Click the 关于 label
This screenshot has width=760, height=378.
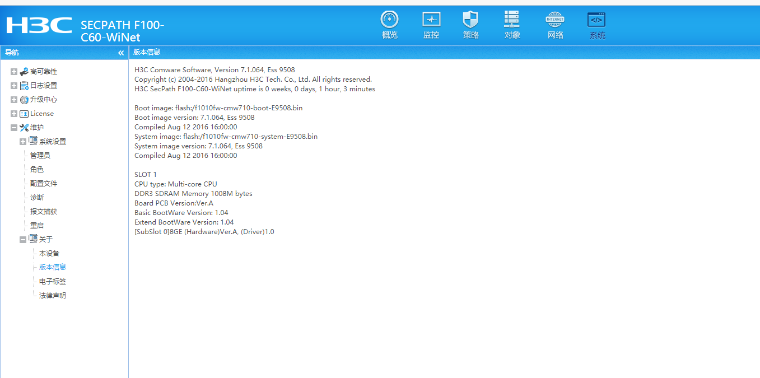(x=46, y=240)
